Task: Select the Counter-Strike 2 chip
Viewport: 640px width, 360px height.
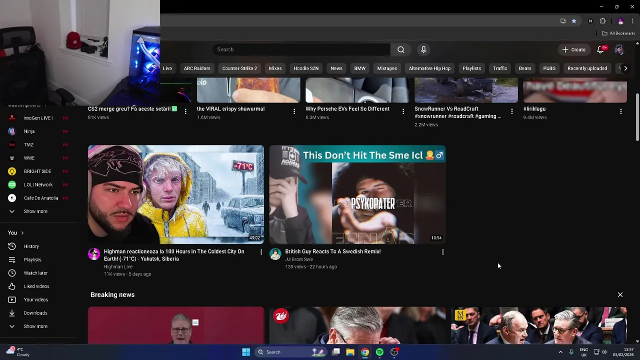Action: [x=239, y=68]
